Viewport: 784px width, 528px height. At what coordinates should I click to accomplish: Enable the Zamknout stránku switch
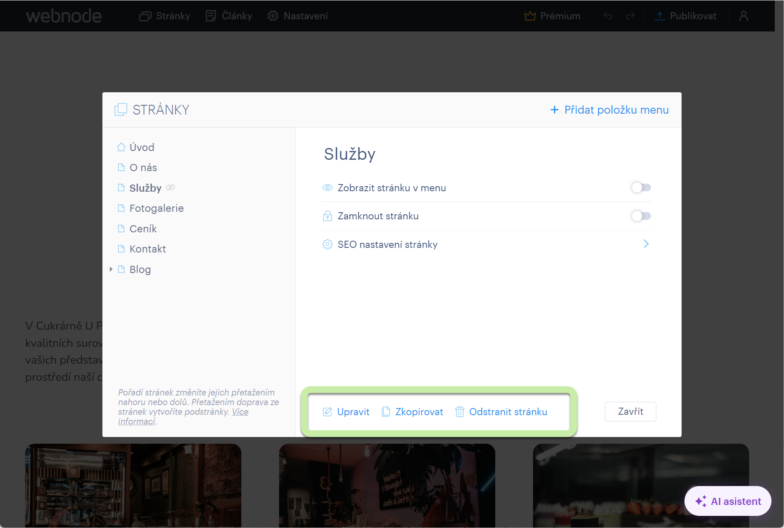641,216
